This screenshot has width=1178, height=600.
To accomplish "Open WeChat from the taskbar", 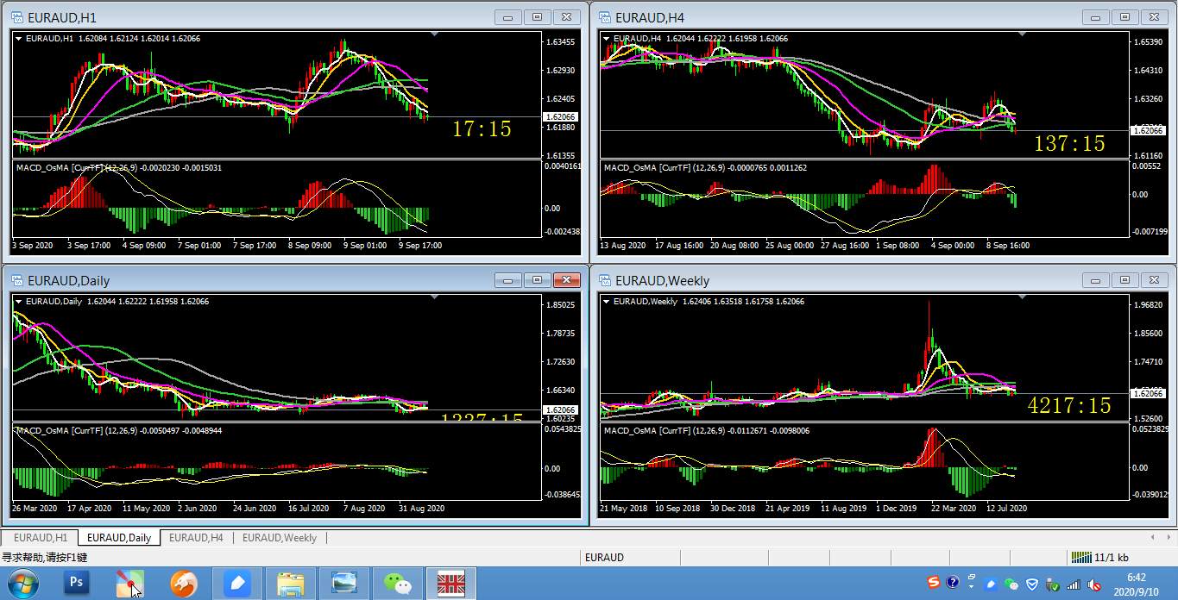I will coord(397,584).
